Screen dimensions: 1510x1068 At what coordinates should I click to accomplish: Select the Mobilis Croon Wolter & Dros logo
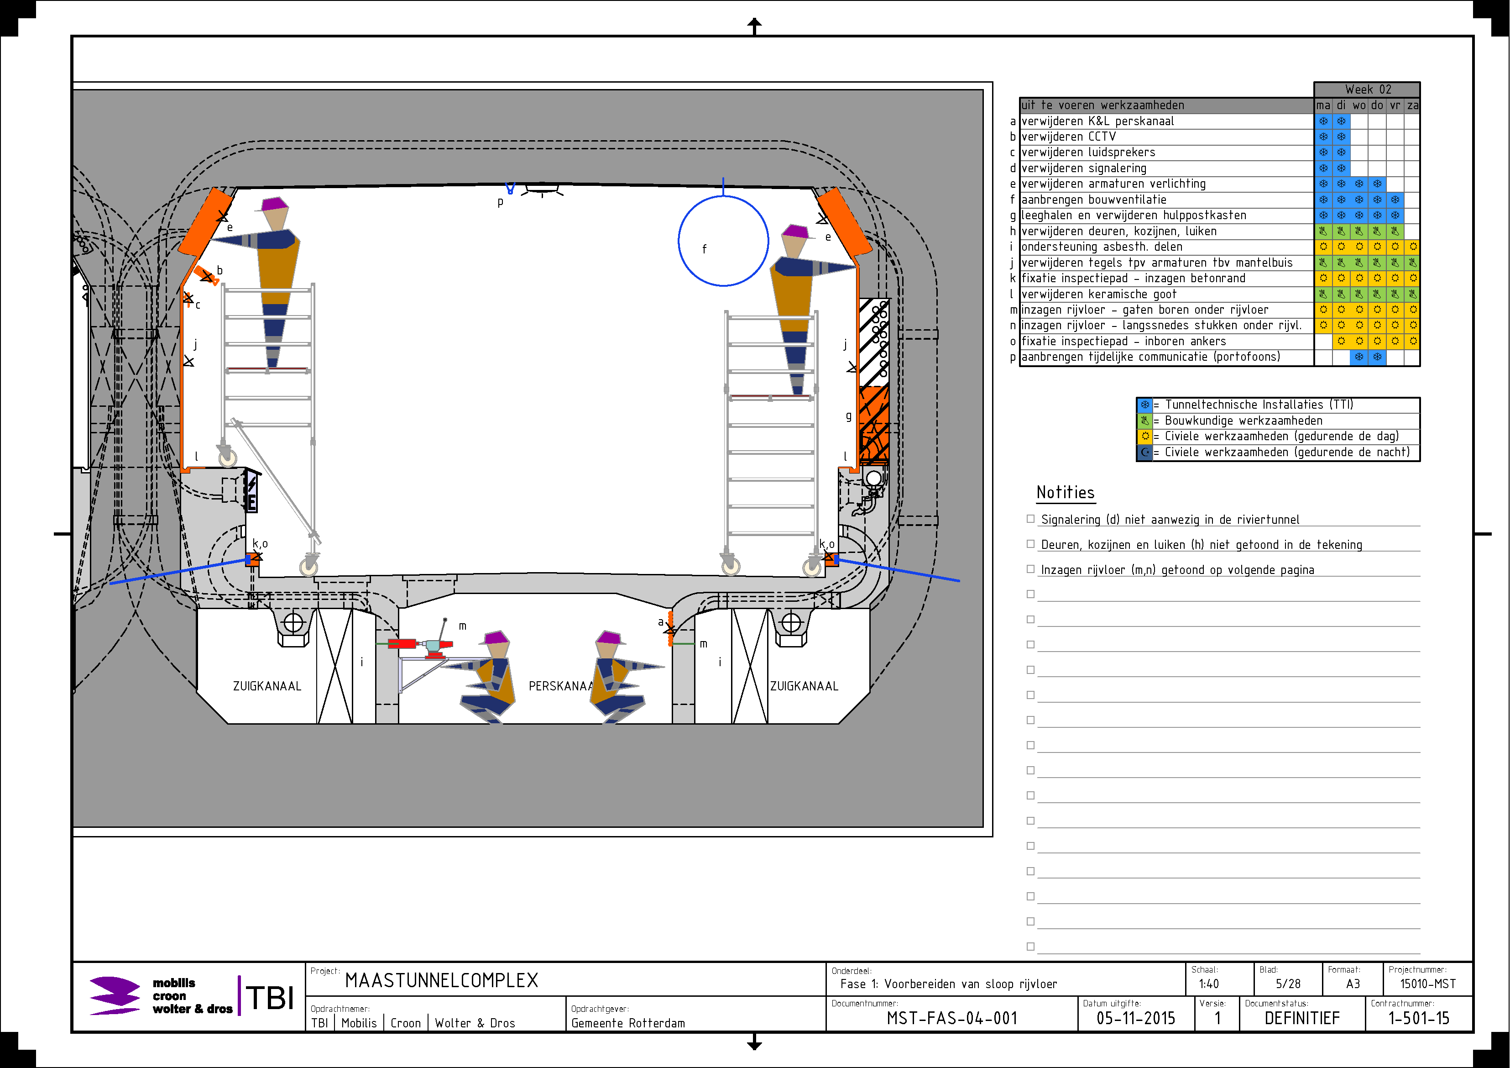coord(161,996)
